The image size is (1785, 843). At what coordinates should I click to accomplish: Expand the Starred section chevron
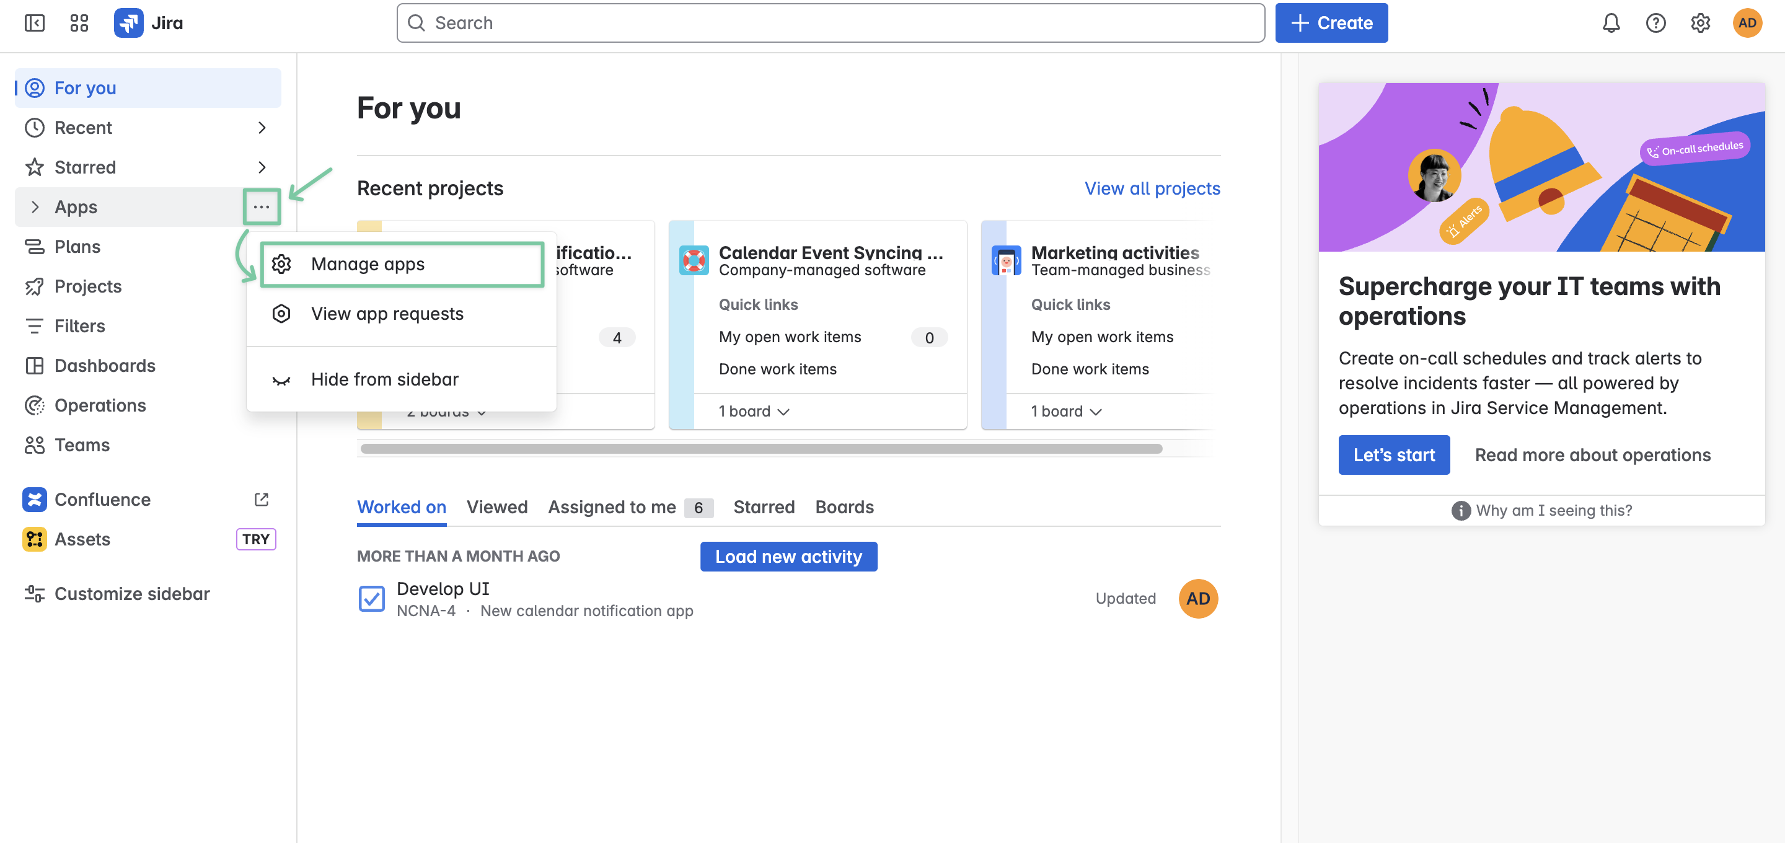tap(261, 167)
